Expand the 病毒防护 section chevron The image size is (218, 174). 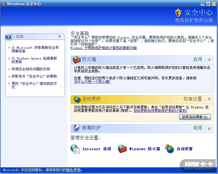click(x=209, y=128)
